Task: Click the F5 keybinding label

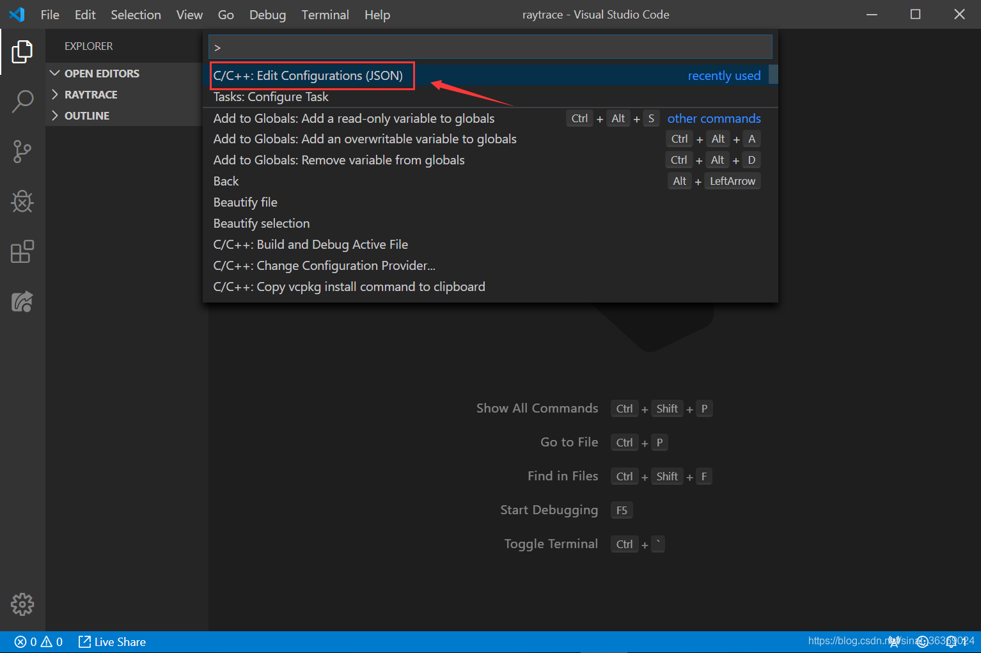Action: (x=622, y=510)
